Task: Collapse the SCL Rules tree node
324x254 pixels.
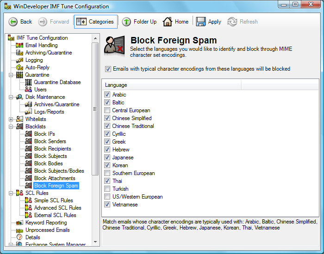Action: pos(11,193)
